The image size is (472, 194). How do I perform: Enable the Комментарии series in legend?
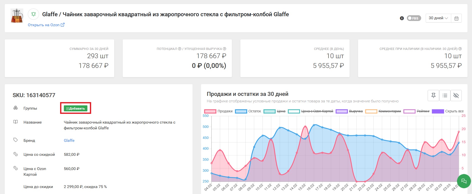point(383,111)
